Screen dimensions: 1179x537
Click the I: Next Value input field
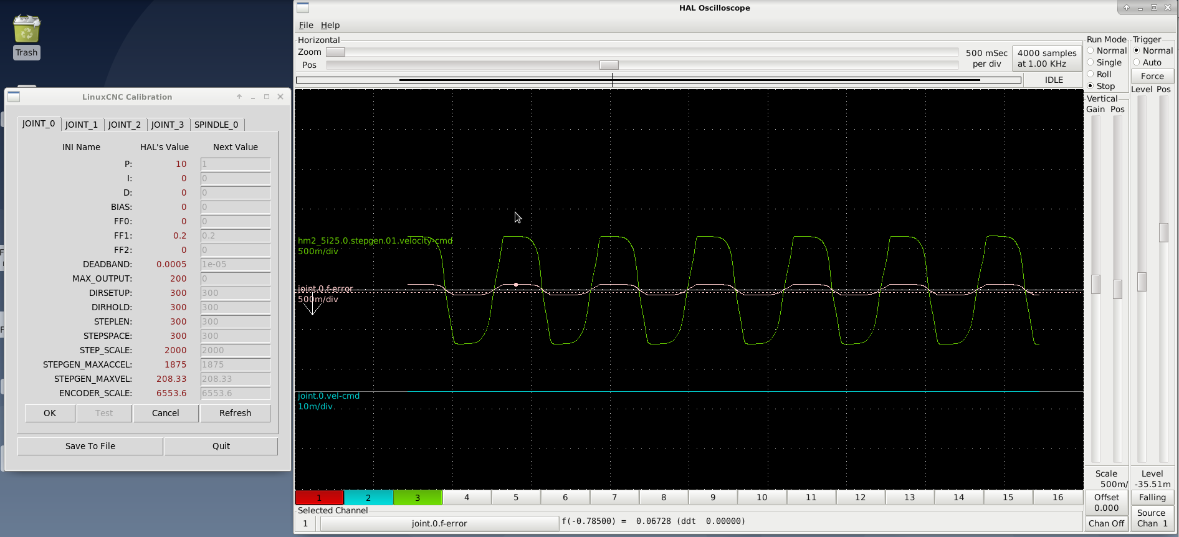point(236,178)
